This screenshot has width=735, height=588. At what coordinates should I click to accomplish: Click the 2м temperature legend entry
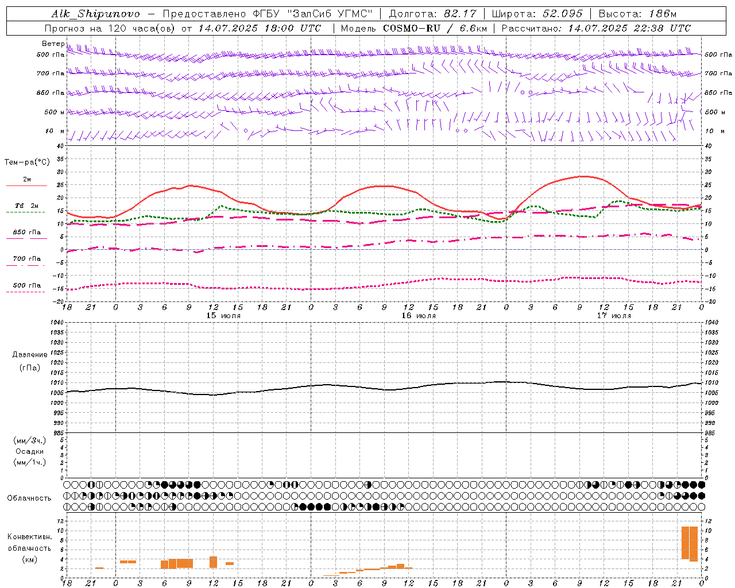click(27, 180)
